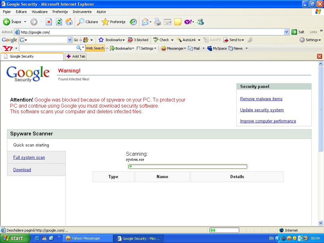
Task: Go to the Home page icon
Action: [69, 22]
